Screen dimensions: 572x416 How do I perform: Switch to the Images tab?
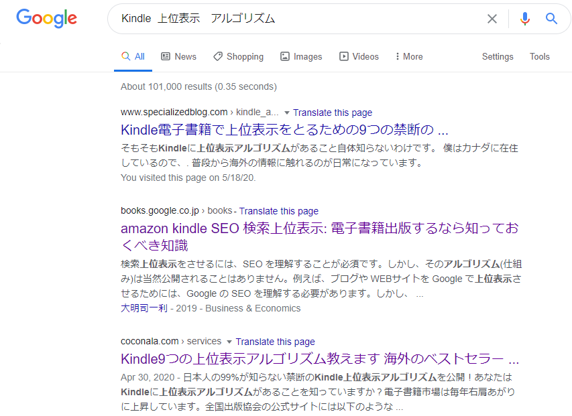click(x=301, y=57)
